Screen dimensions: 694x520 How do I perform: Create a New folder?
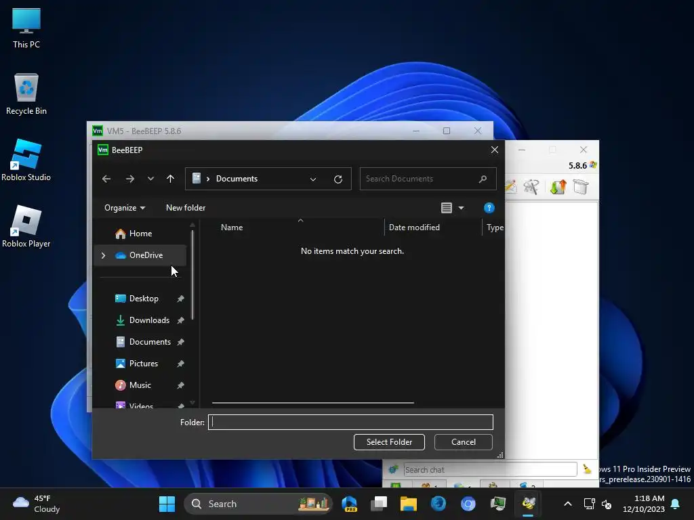click(x=186, y=208)
